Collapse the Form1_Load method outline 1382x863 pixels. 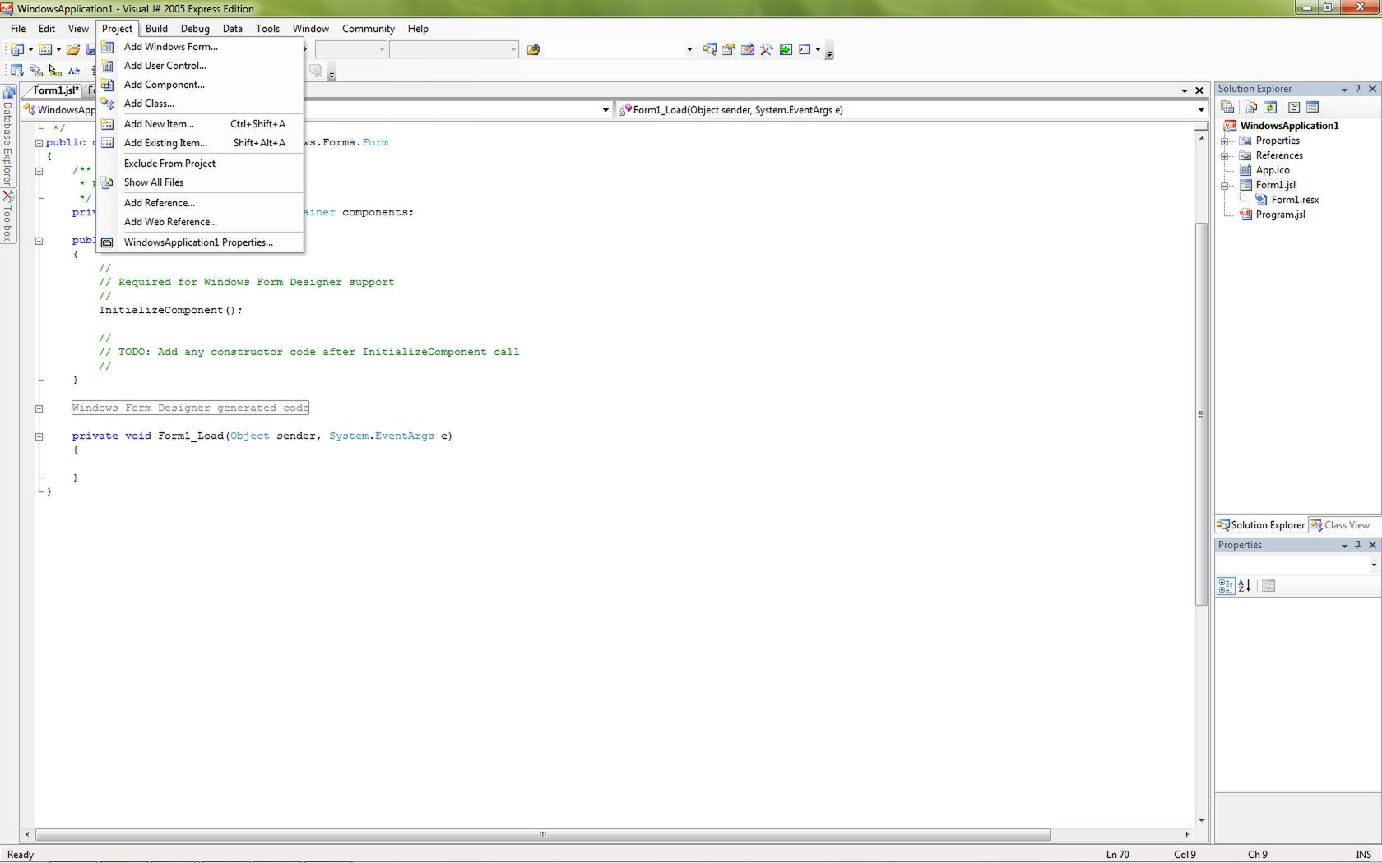click(39, 436)
